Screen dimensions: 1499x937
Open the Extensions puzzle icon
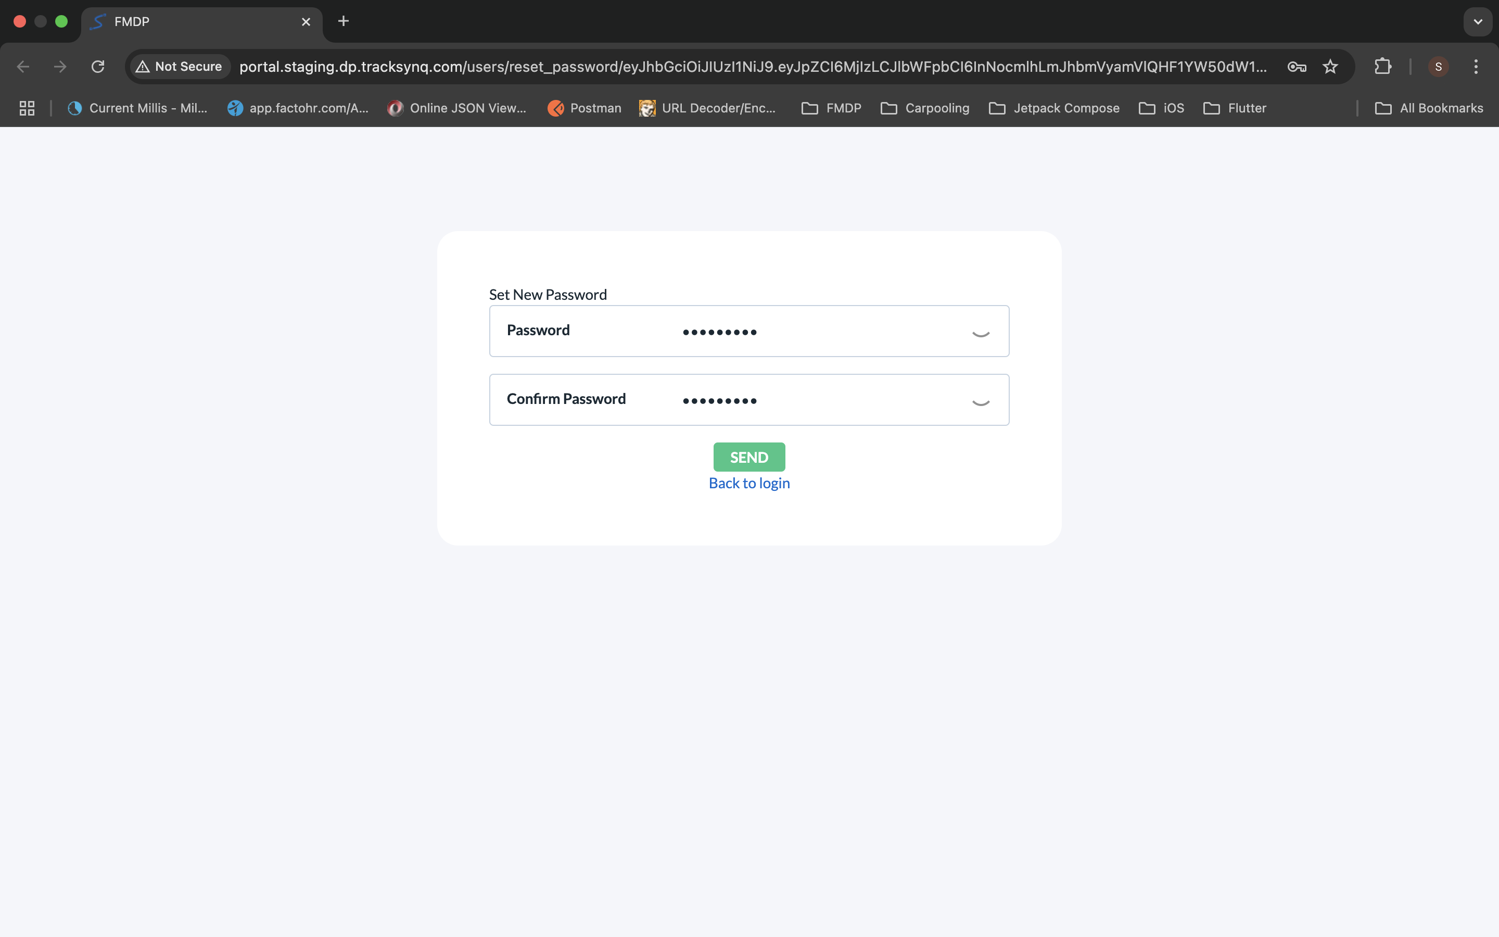[1382, 66]
